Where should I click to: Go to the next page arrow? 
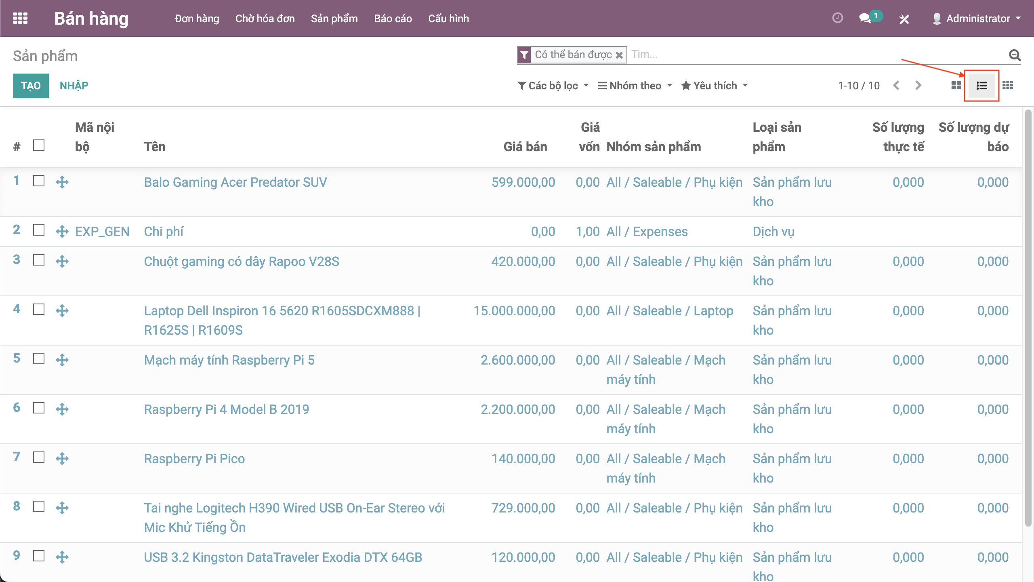[x=918, y=85]
